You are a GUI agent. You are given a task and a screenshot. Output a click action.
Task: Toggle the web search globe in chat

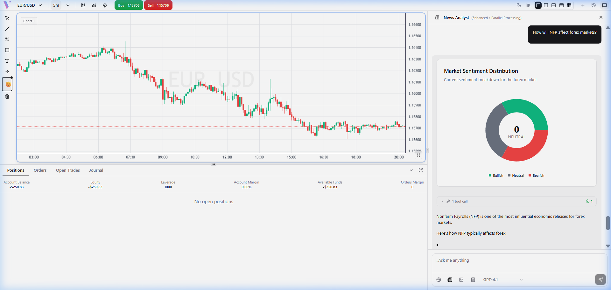click(x=439, y=280)
